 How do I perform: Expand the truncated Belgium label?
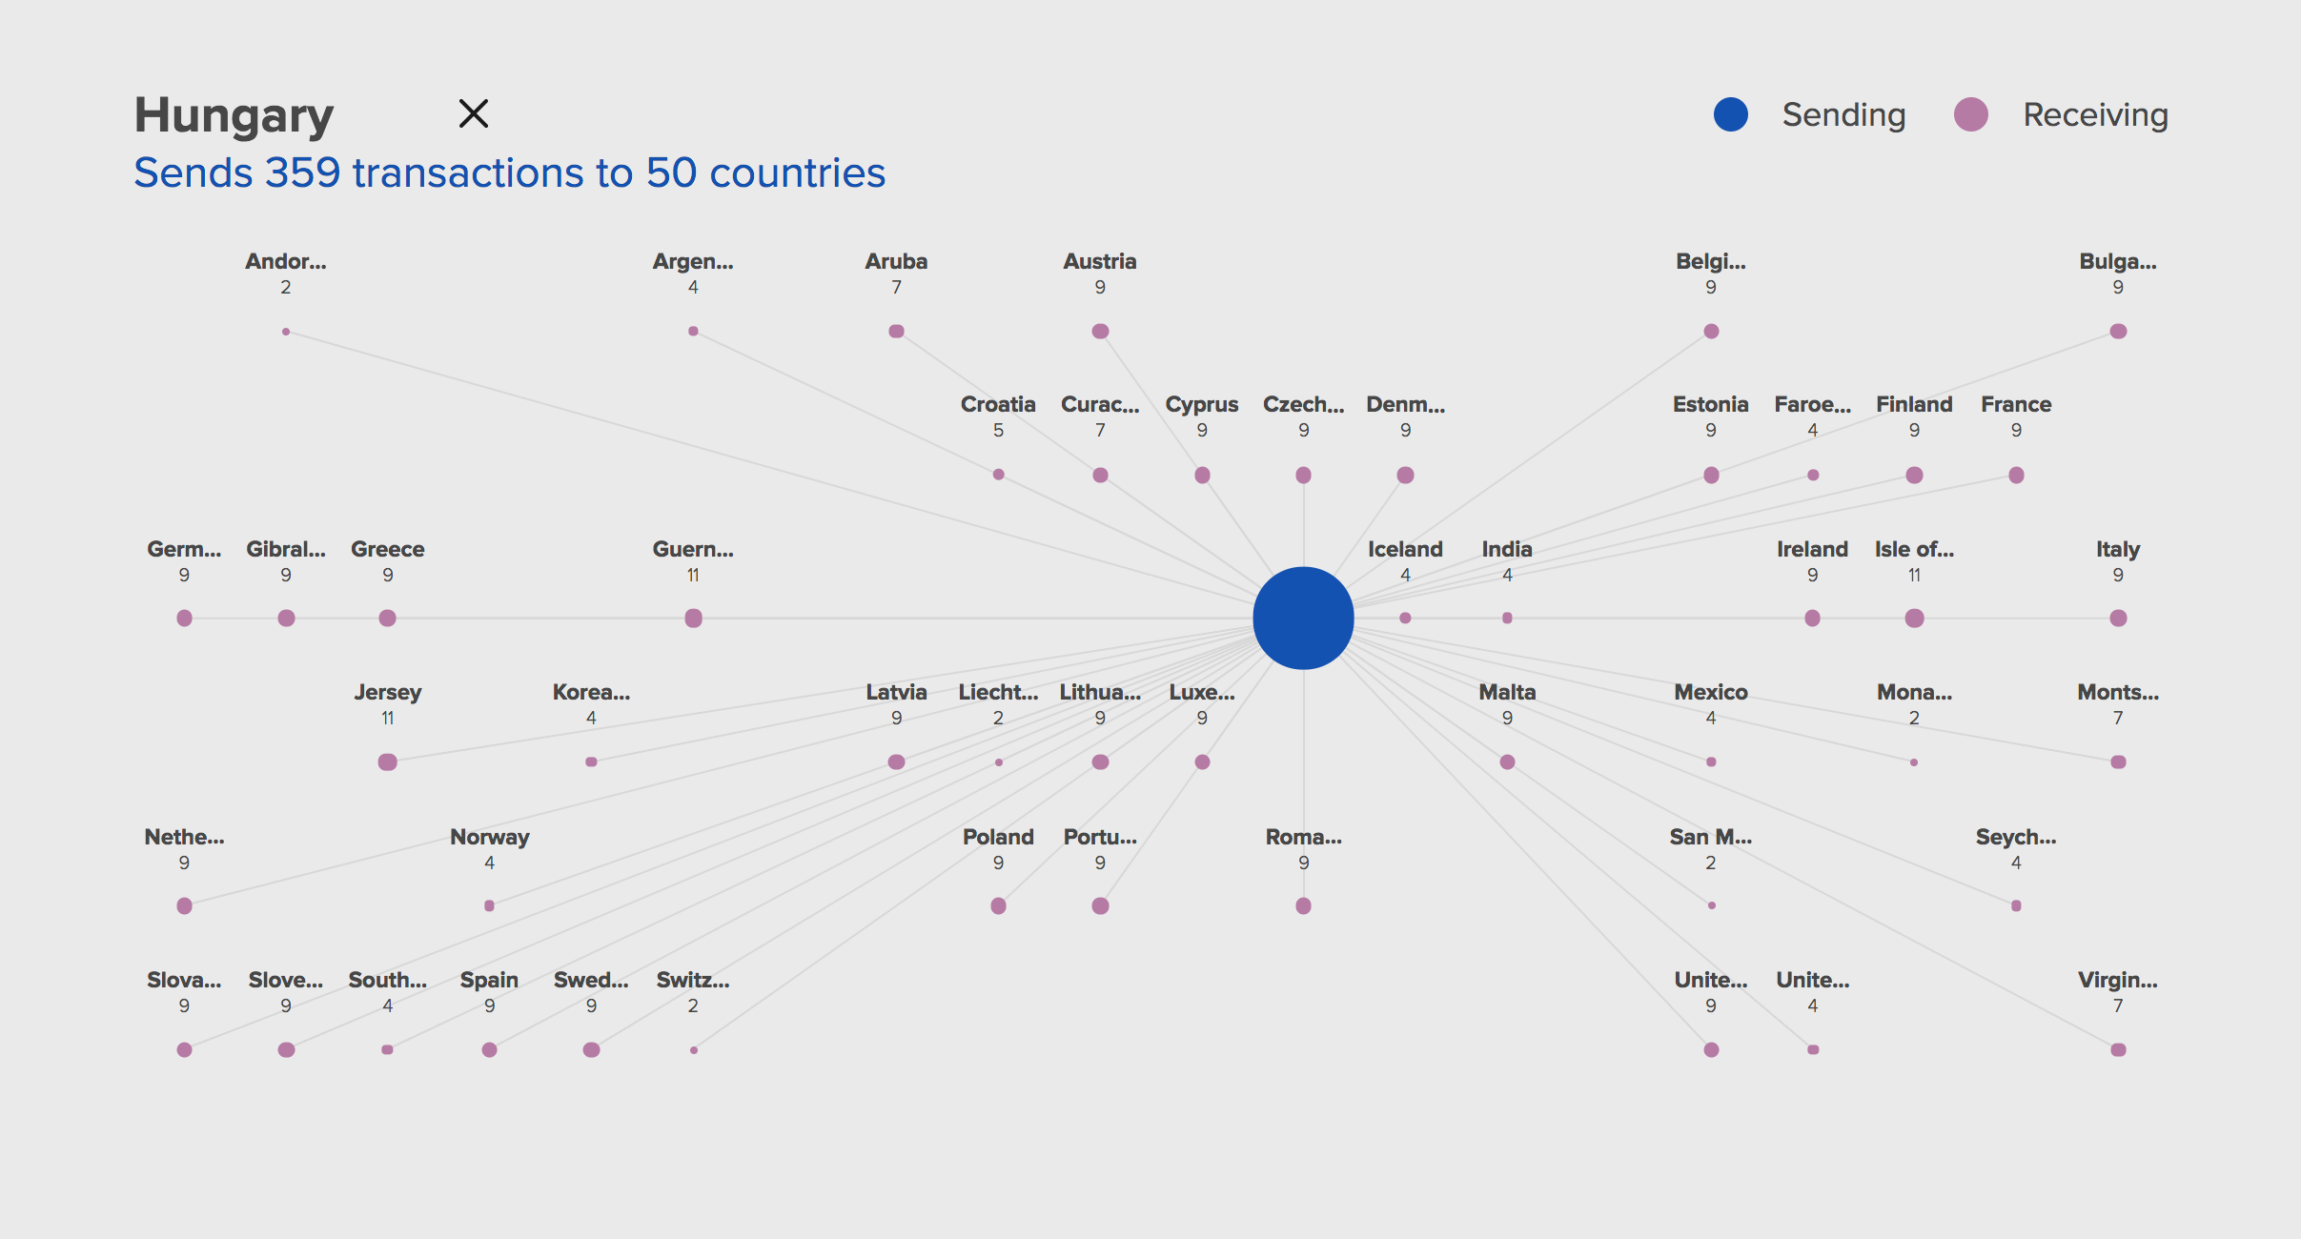tap(1711, 261)
